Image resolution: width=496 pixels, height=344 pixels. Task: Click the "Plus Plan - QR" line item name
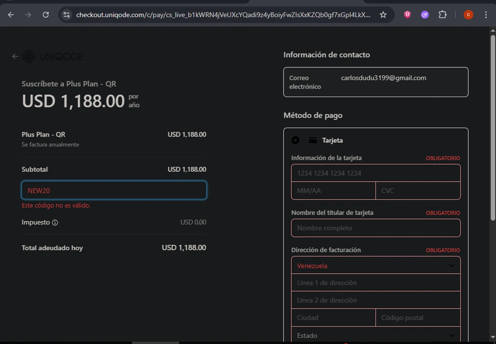(43, 134)
